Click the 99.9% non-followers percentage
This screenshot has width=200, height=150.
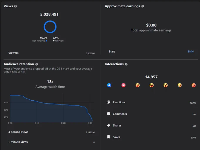pos(44,38)
